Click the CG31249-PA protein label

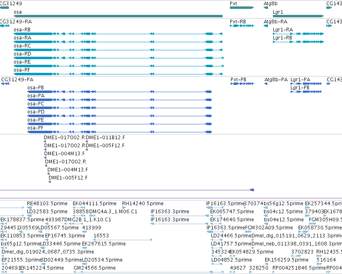point(17,80)
